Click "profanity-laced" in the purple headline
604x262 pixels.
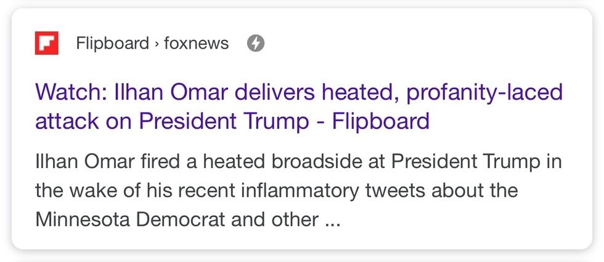click(484, 93)
